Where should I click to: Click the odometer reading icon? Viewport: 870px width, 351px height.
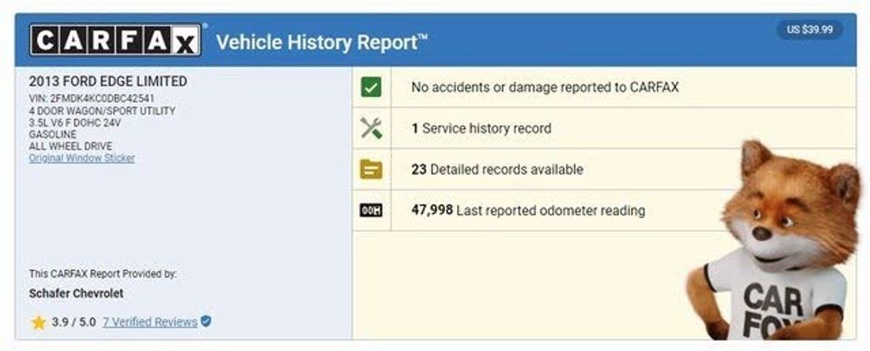[370, 211]
